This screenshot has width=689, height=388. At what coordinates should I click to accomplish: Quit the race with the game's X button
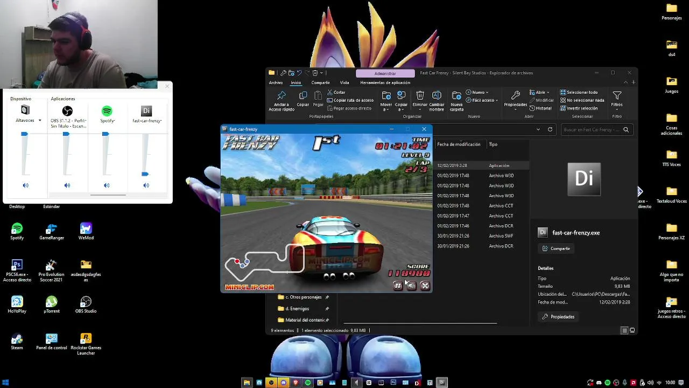point(425,286)
